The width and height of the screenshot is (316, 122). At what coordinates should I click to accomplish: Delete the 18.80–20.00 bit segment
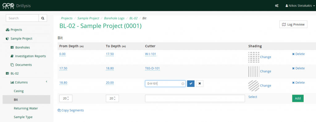(x=298, y=83)
